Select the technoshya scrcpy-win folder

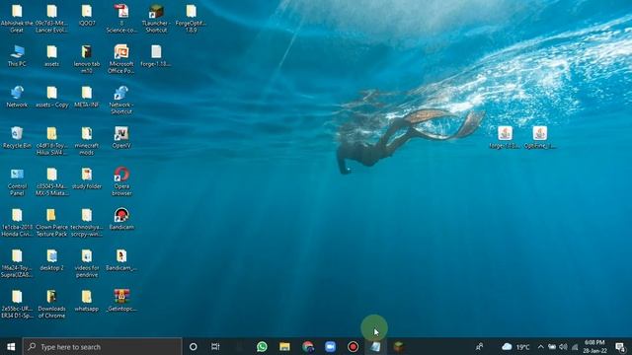coord(87,222)
